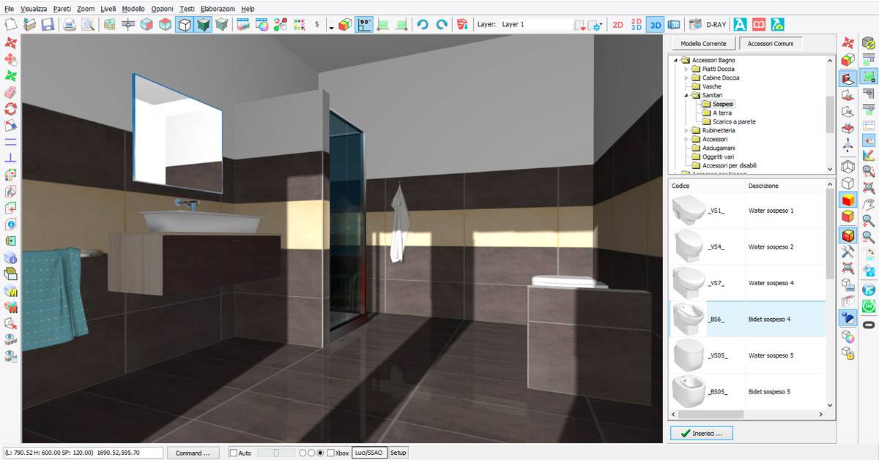879x460 pixels.
Task: Select the Vasche tree folder
Action: (x=711, y=86)
